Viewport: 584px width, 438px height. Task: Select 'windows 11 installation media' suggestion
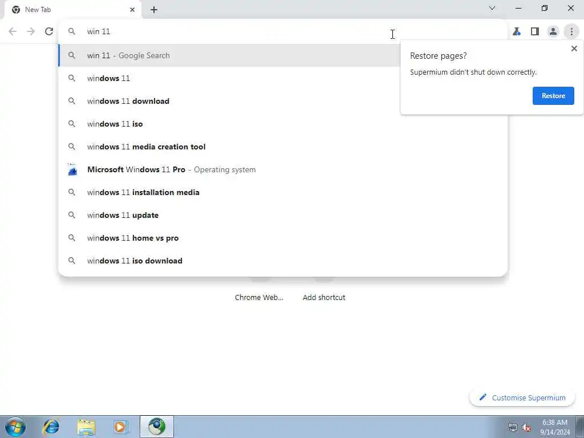283,192
